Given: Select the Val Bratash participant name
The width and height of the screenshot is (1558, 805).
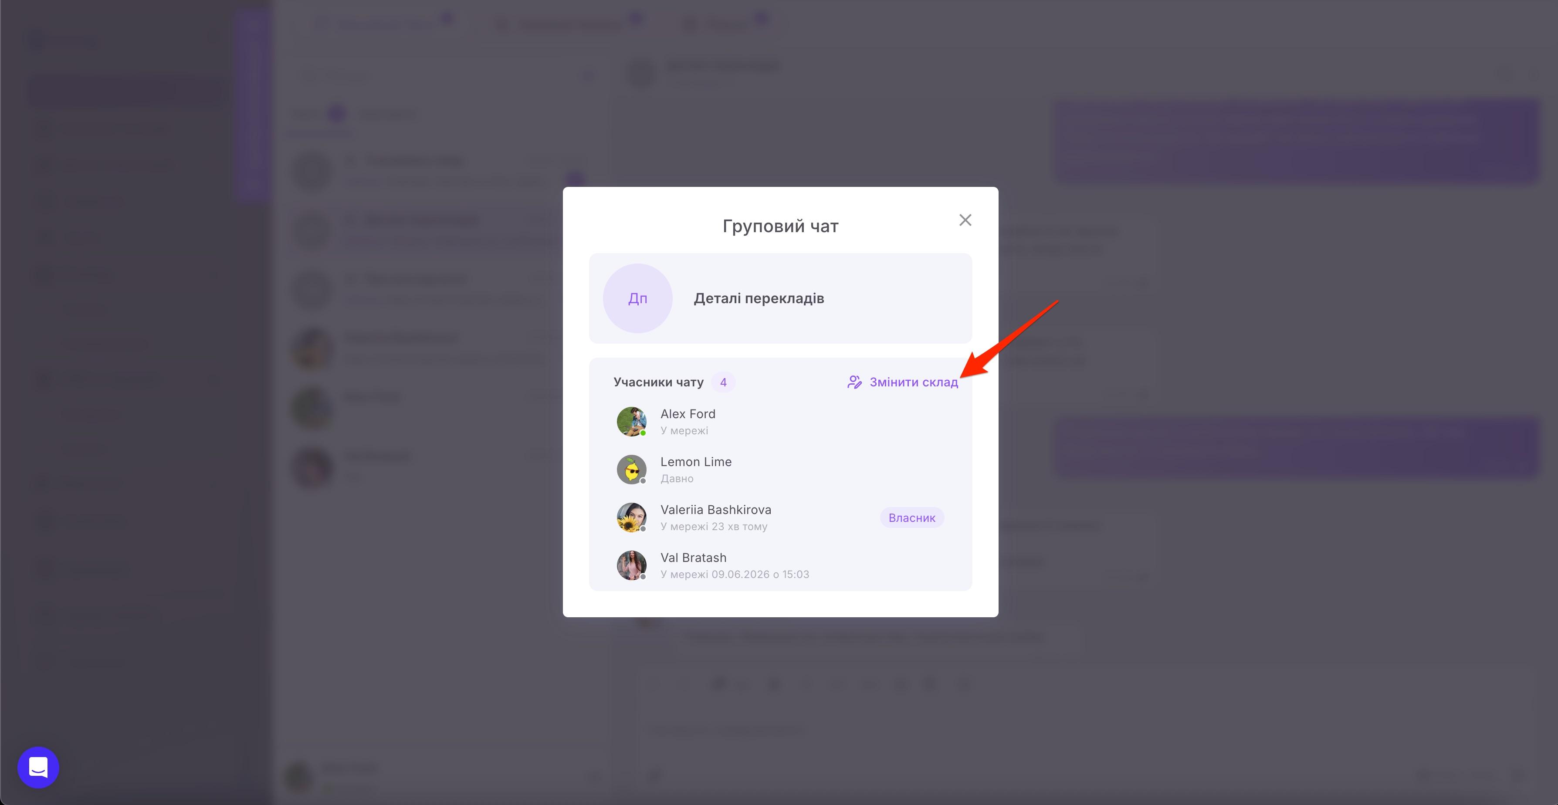Looking at the screenshot, I should pyautogui.click(x=693, y=557).
